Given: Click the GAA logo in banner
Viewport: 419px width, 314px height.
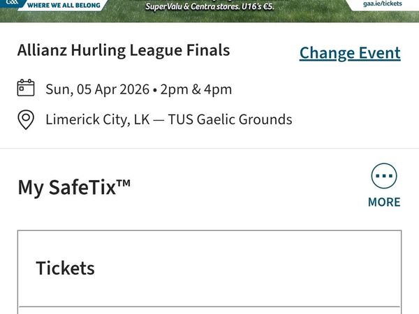Looking at the screenshot, I should click(x=10, y=4).
